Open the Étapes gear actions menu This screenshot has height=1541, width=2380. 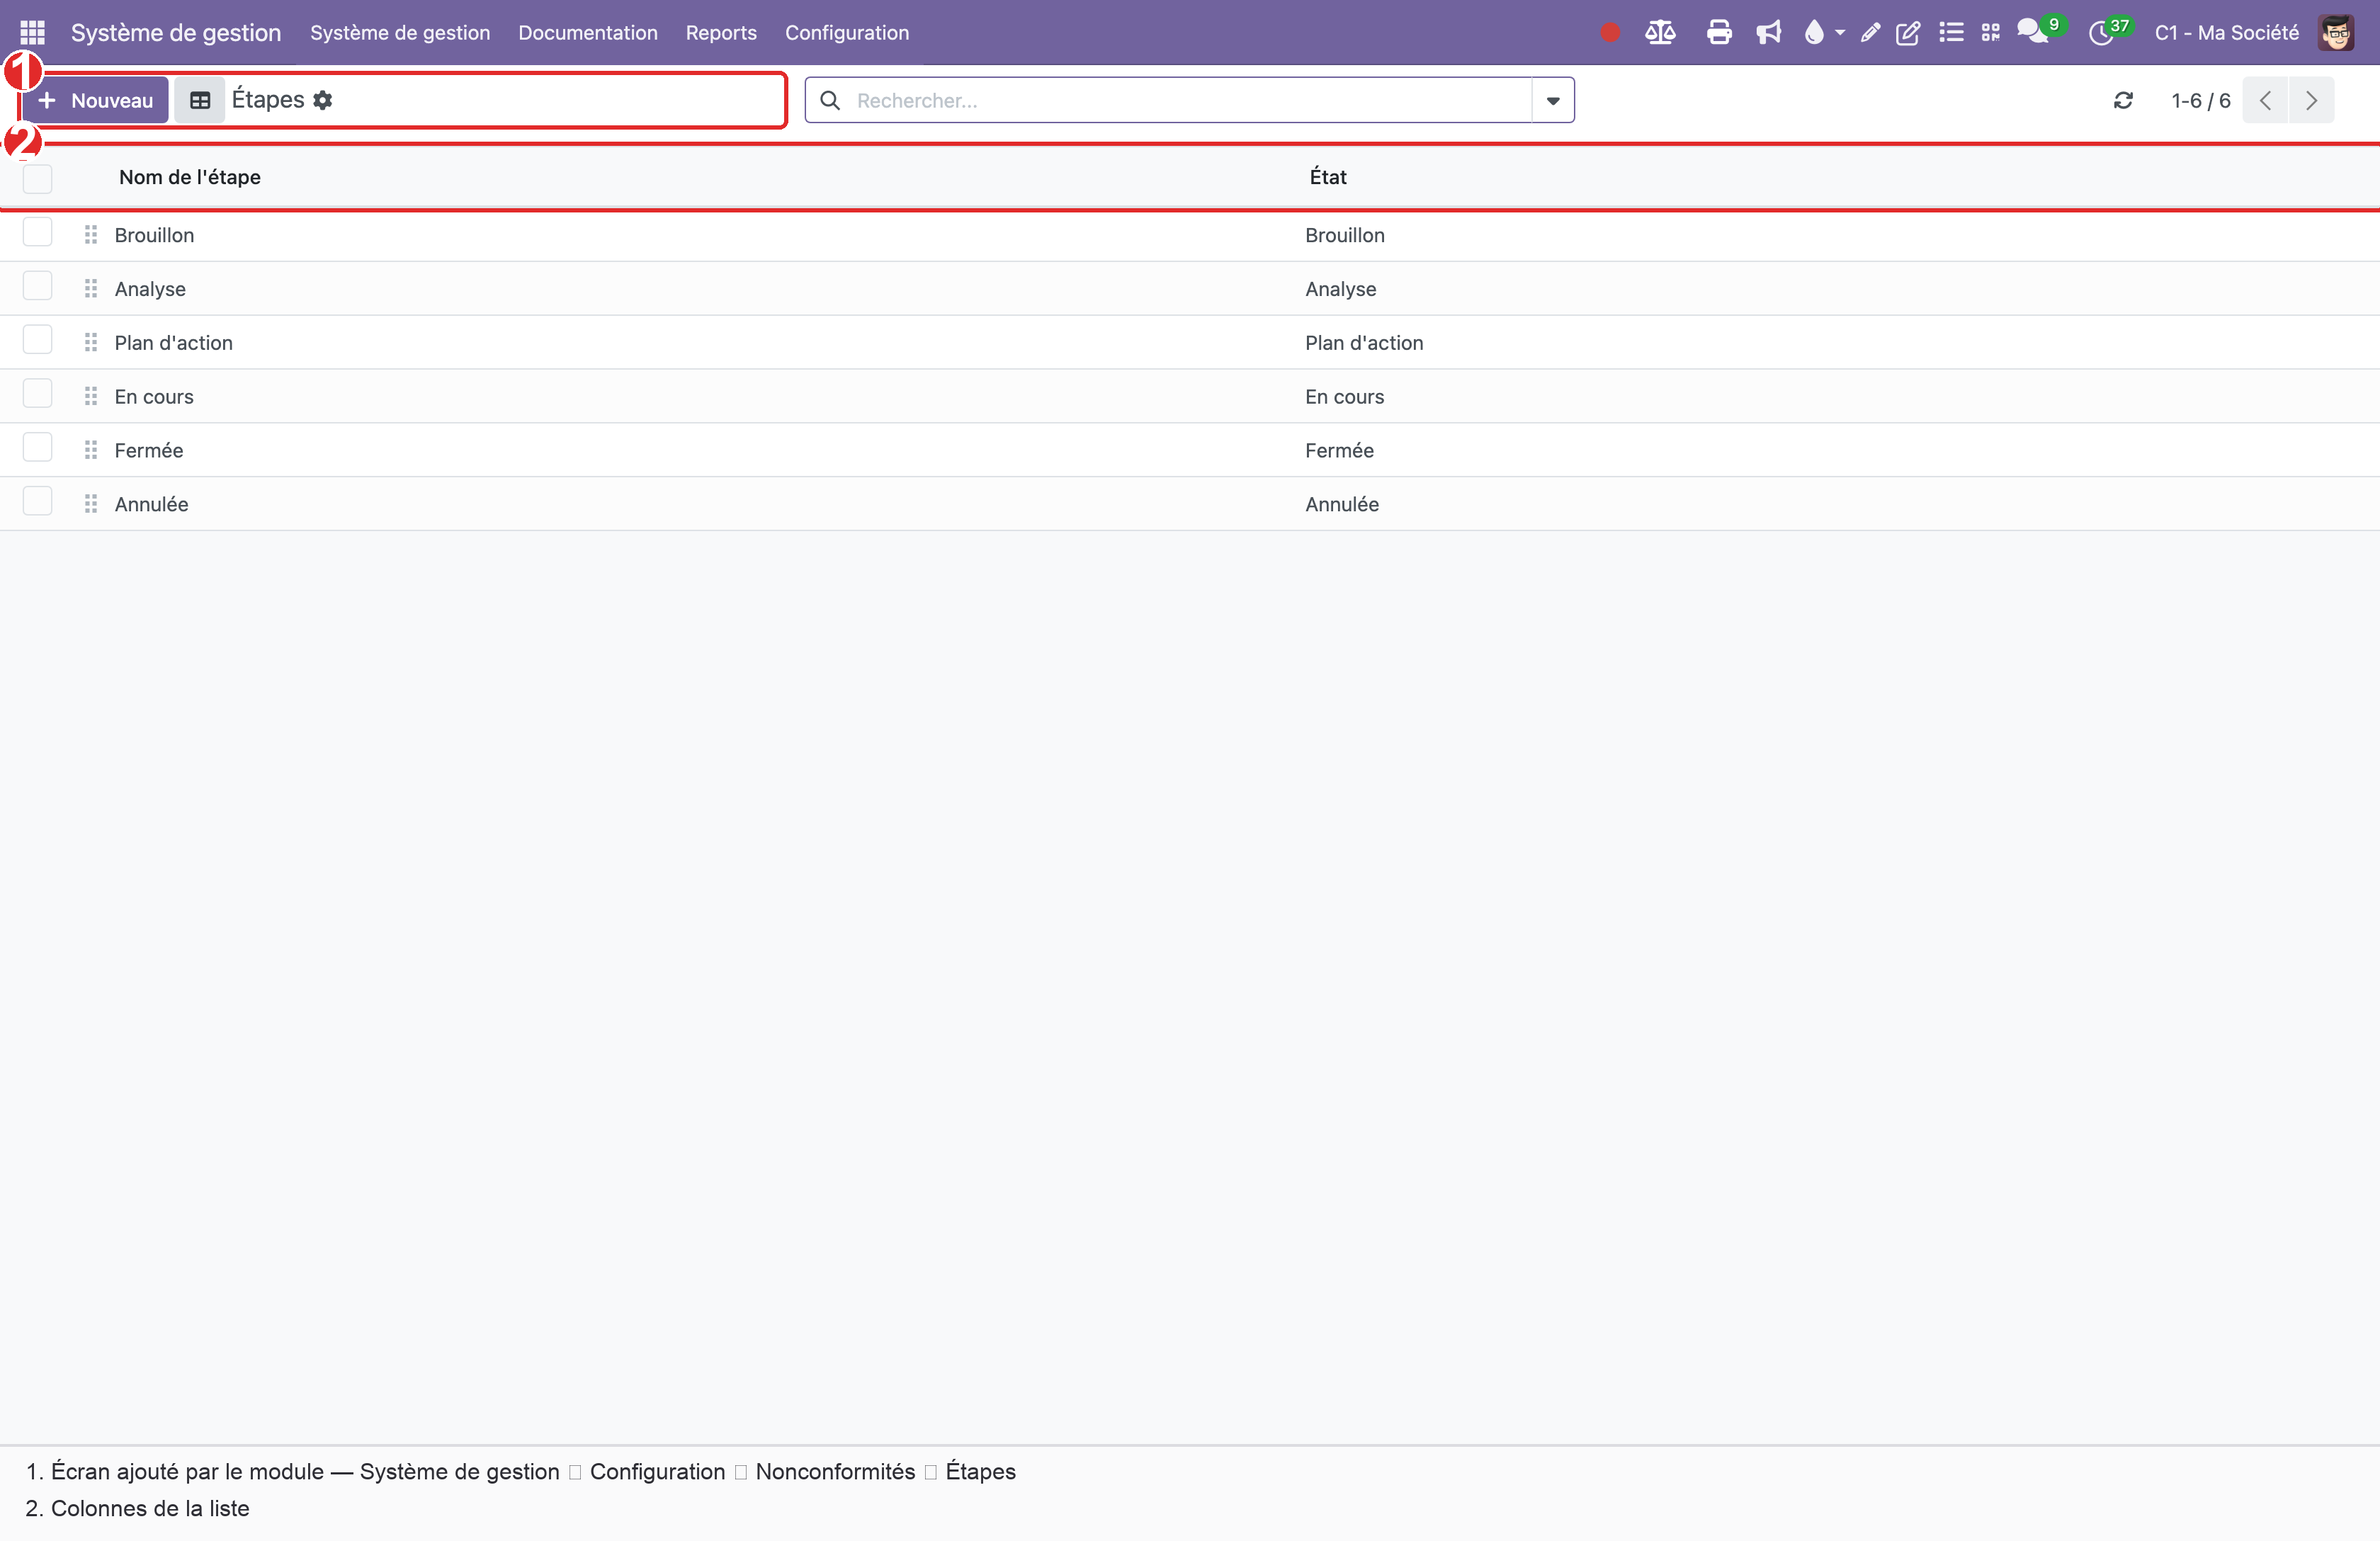point(322,100)
